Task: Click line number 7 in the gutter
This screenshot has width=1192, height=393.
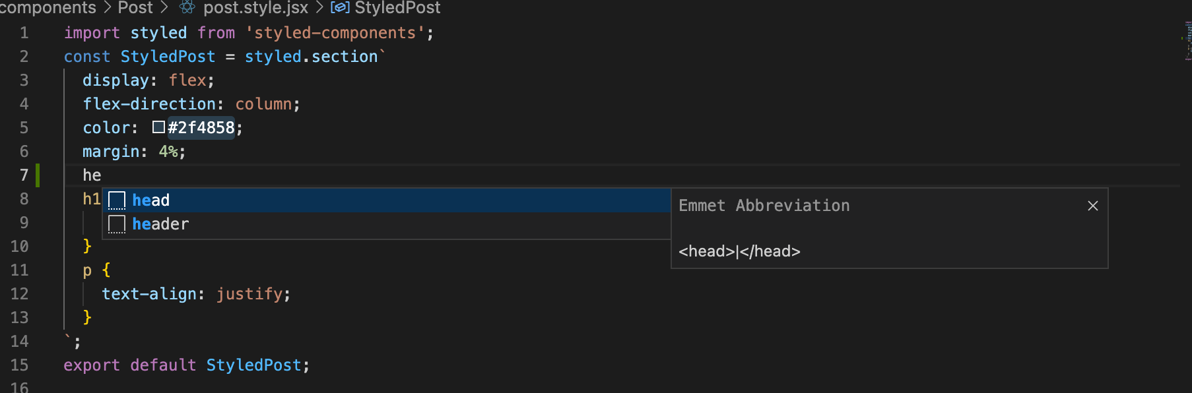Action: click(x=24, y=175)
